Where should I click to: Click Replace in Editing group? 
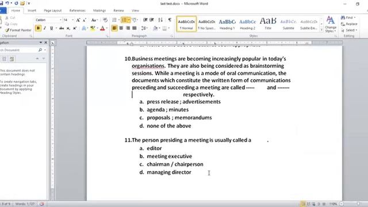point(349,24)
